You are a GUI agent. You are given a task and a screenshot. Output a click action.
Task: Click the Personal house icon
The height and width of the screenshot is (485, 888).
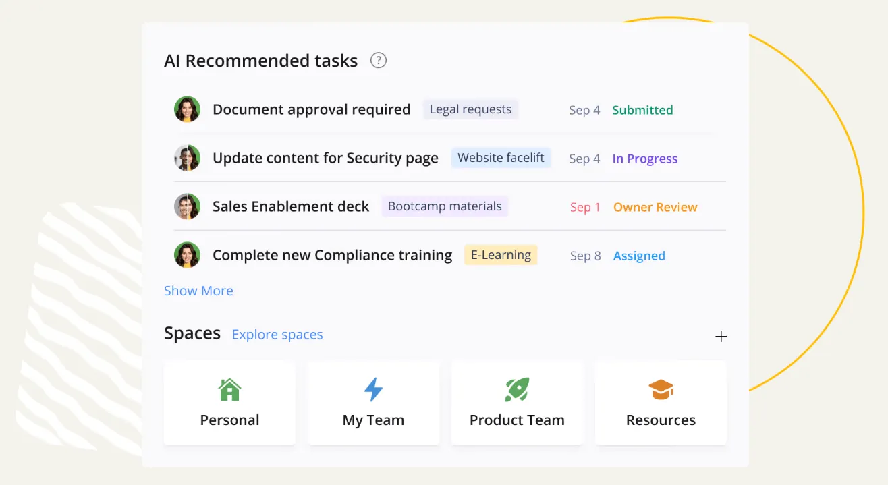pyautogui.click(x=229, y=390)
